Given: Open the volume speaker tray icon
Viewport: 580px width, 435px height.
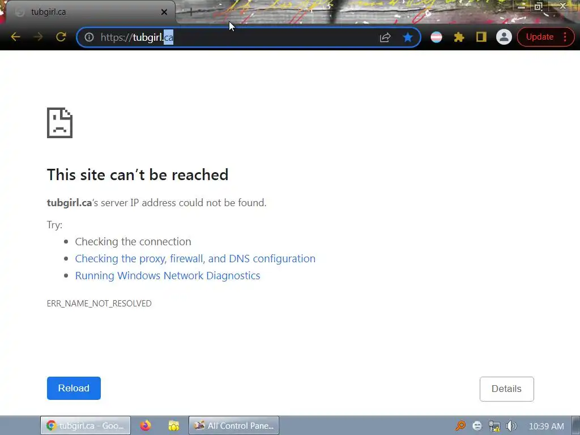Looking at the screenshot, I should [x=511, y=426].
